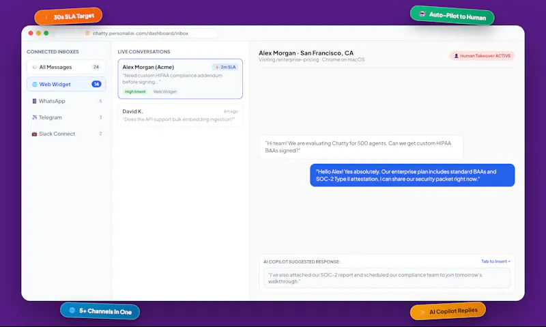Click the robot icon in Auto-Pilot to Human
The height and width of the screenshot is (327, 546).
422,14
